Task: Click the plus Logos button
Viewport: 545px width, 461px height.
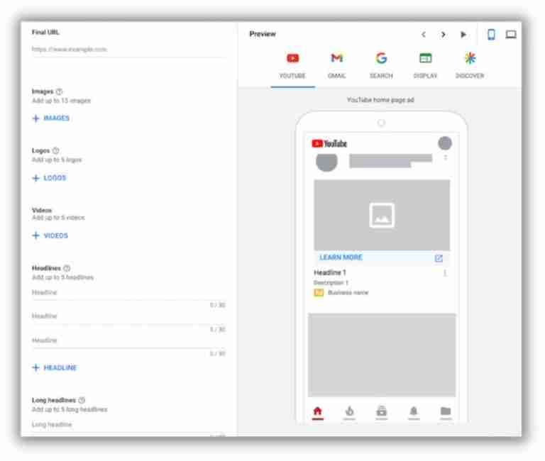Action: (x=49, y=178)
